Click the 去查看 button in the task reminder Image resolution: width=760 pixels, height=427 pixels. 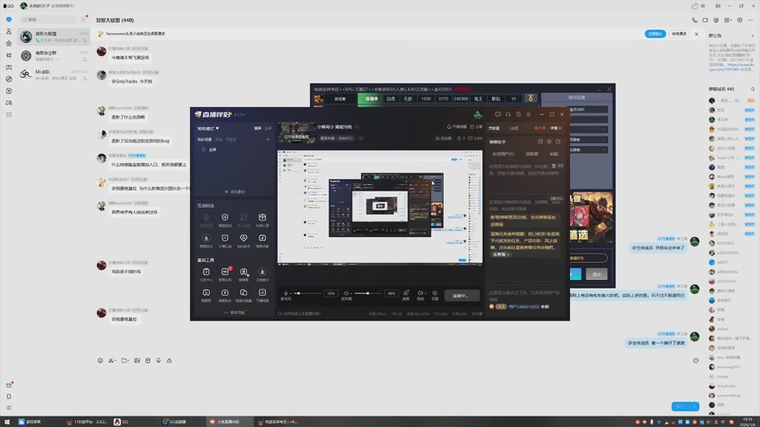(501, 254)
